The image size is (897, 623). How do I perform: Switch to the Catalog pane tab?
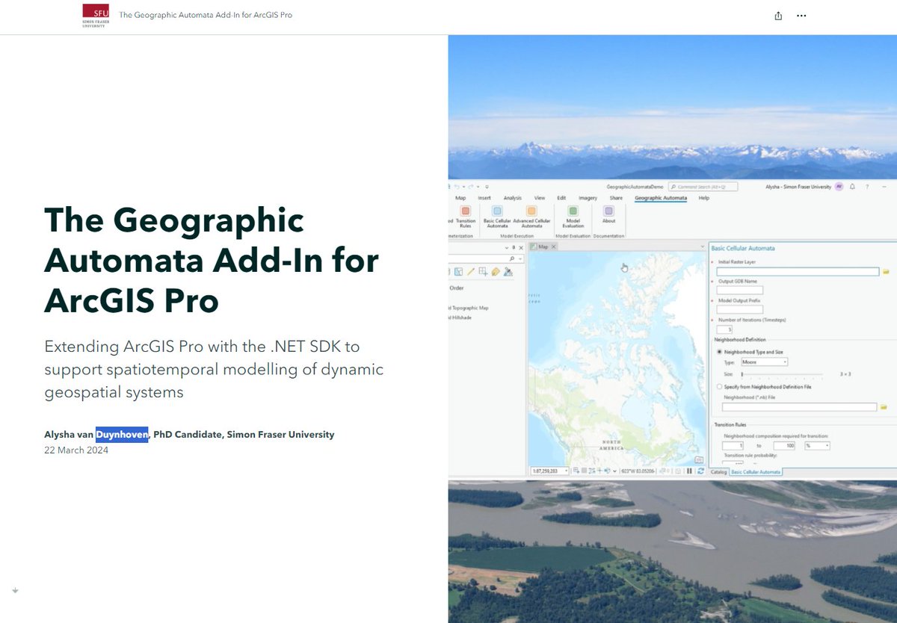point(718,472)
